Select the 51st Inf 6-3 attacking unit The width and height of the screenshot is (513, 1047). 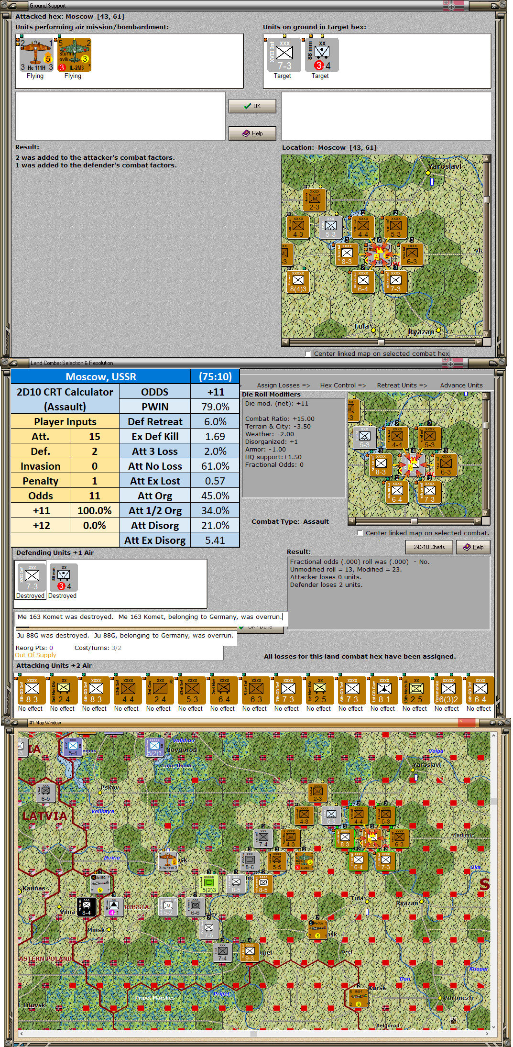[255, 690]
